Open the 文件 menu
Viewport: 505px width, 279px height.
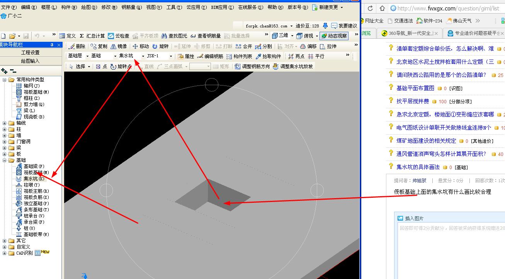(x=9, y=7)
